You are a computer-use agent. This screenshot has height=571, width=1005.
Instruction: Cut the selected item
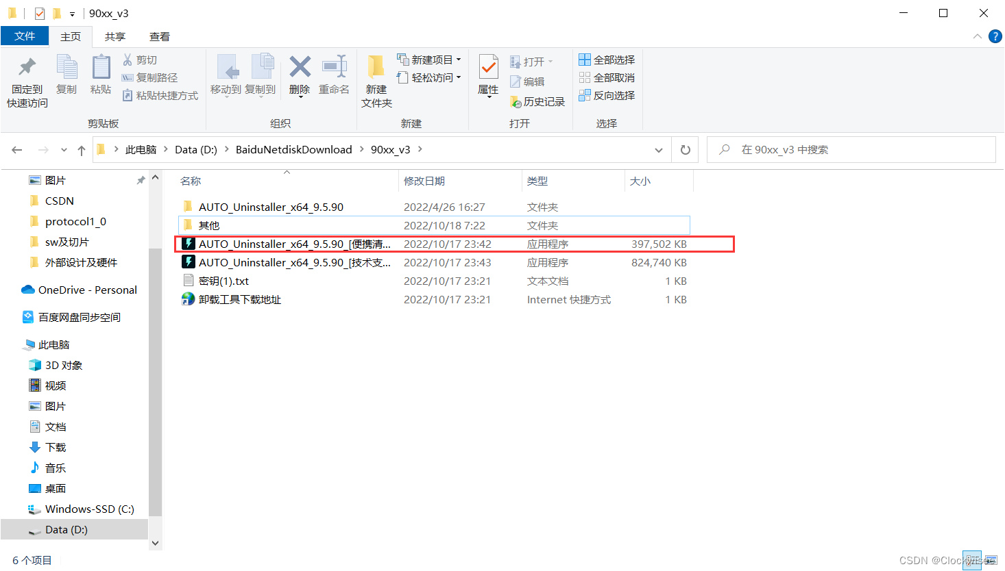click(140, 60)
